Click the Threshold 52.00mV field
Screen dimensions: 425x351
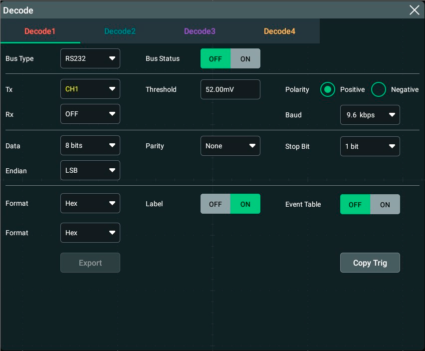coord(230,89)
